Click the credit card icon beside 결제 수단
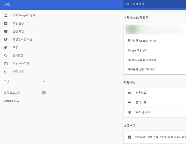This screenshot has height=144, width=186. (x=129, y=103)
